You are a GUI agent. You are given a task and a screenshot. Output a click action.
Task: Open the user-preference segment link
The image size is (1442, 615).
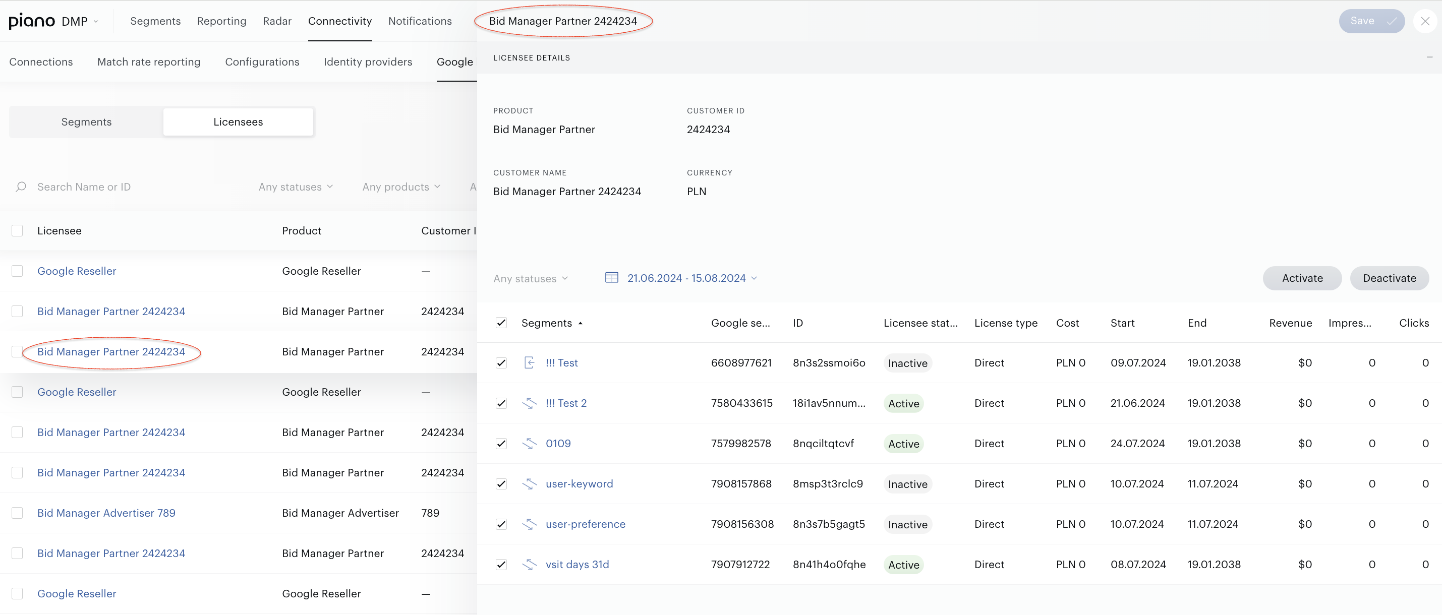(x=586, y=524)
